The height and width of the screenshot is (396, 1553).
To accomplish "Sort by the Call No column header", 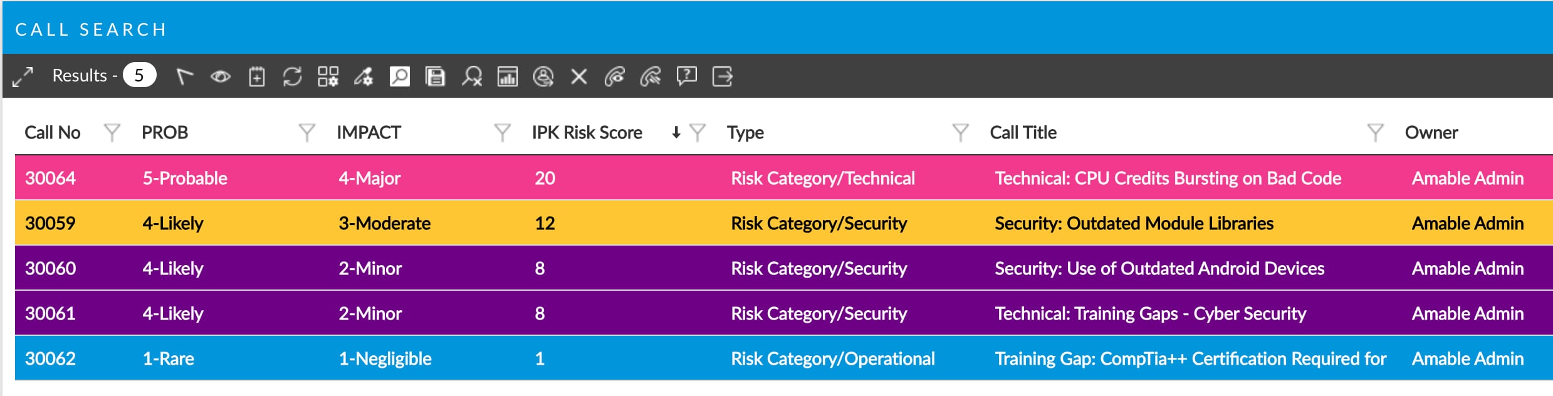I will (53, 132).
